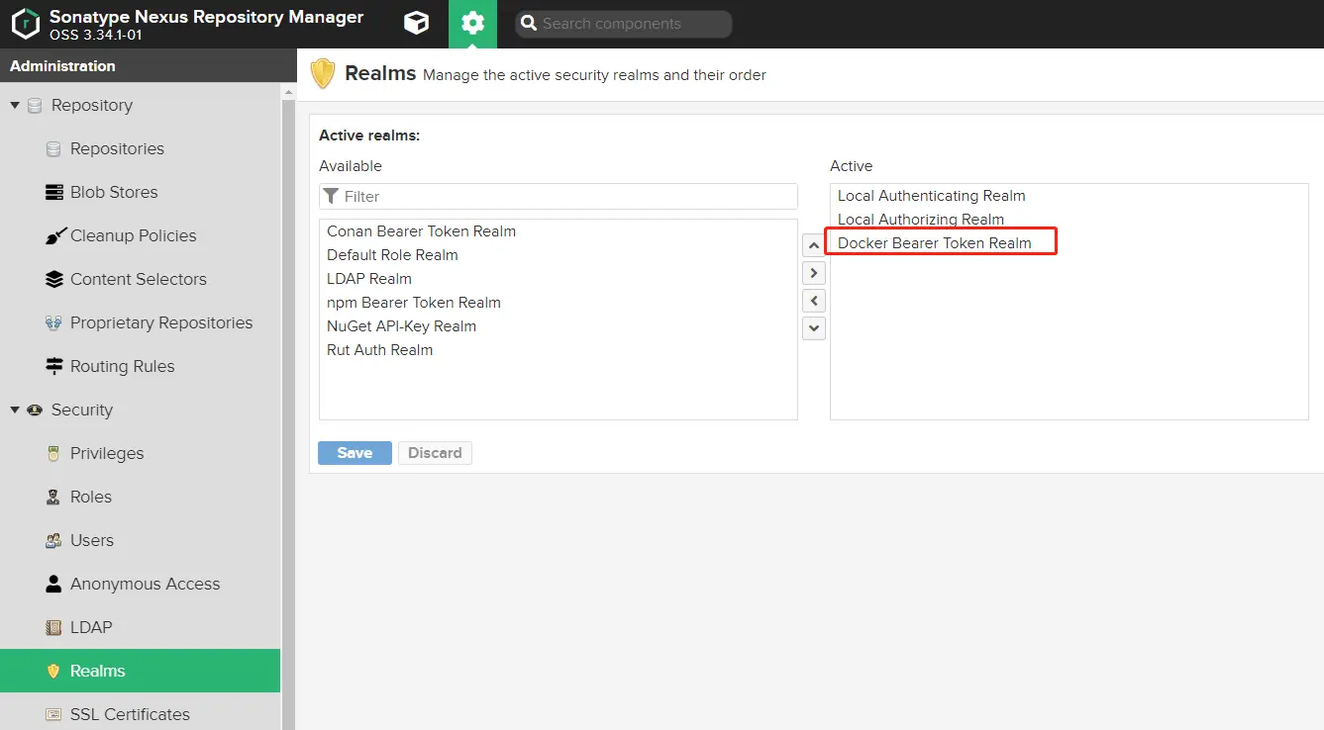Collapse the Repository tree section
The width and height of the screenshot is (1324, 730).
(x=15, y=105)
